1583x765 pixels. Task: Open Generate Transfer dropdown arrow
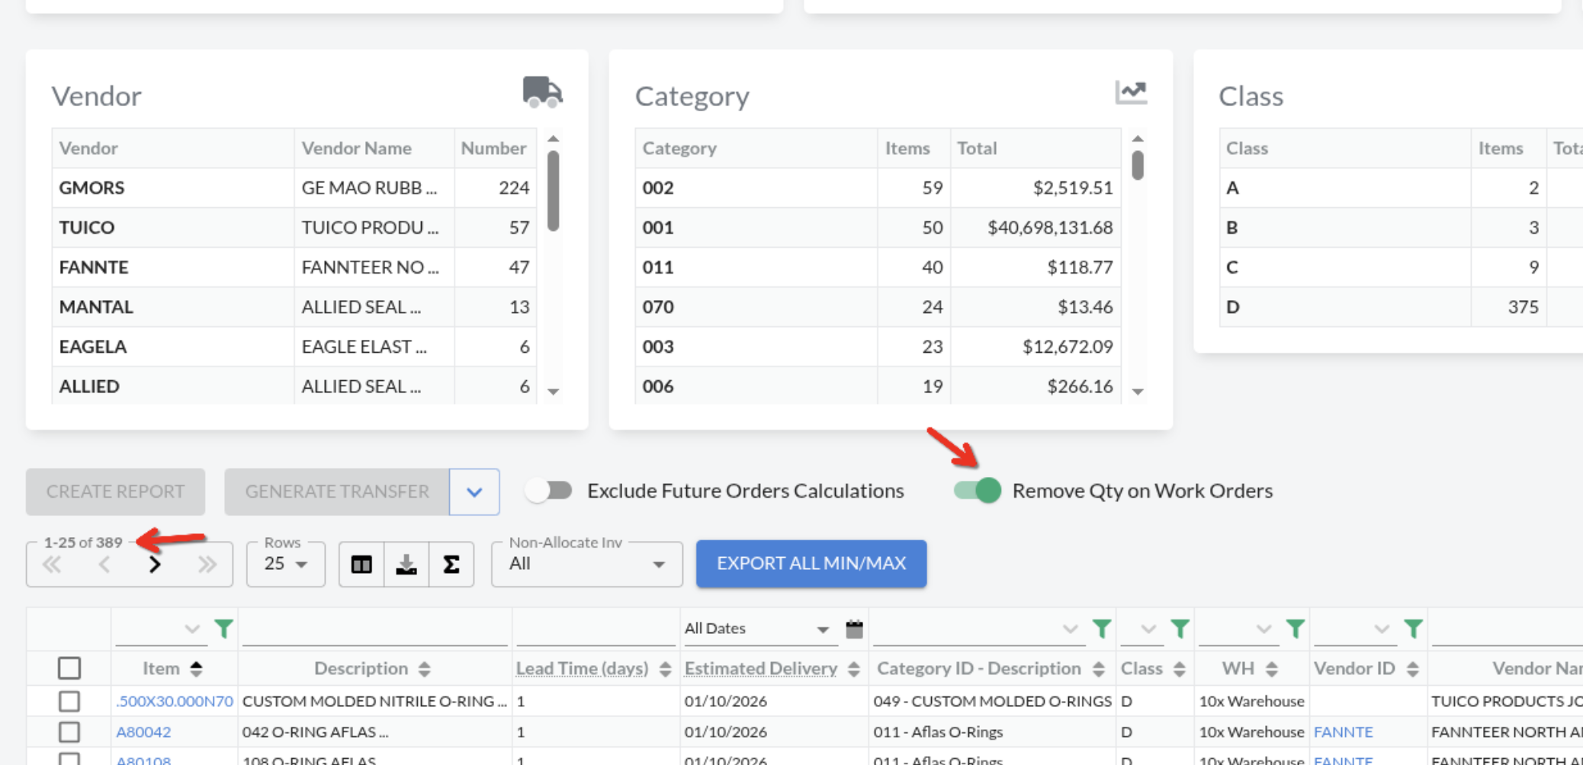click(474, 492)
